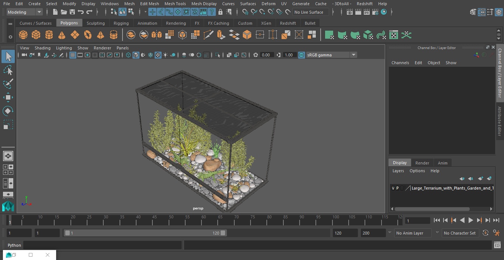Click the time range slider bar
The width and height of the screenshot is (504, 260).
point(145,233)
